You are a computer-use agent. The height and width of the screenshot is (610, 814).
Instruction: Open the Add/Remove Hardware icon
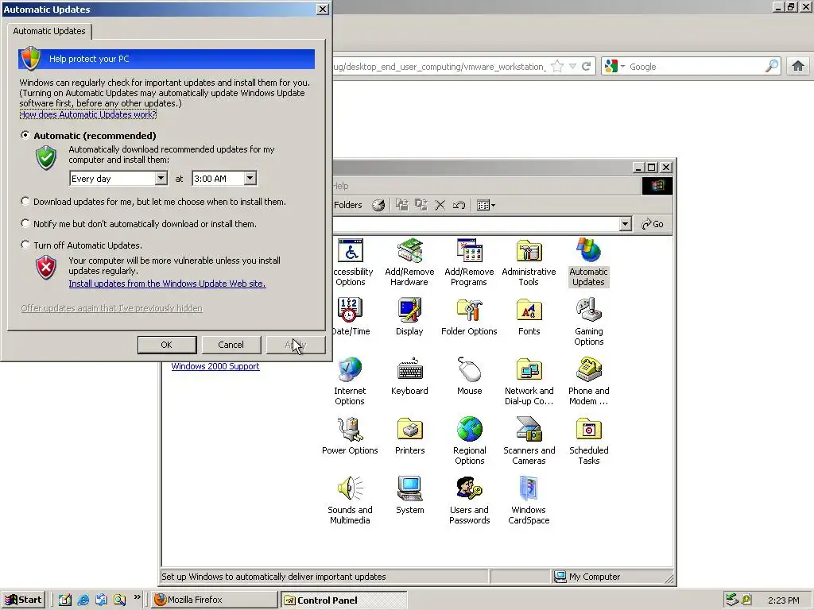(x=409, y=262)
